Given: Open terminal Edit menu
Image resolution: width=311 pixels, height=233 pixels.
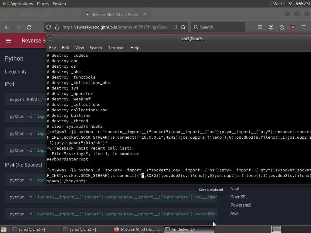Looking at the screenshot, I should coord(66,48).
